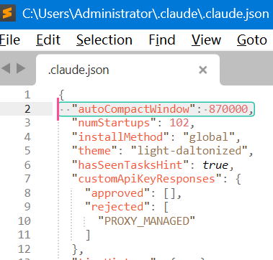The width and height of the screenshot is (273, 260).
Task: Click line number 7 in gutter
Action: coord(27,179)
